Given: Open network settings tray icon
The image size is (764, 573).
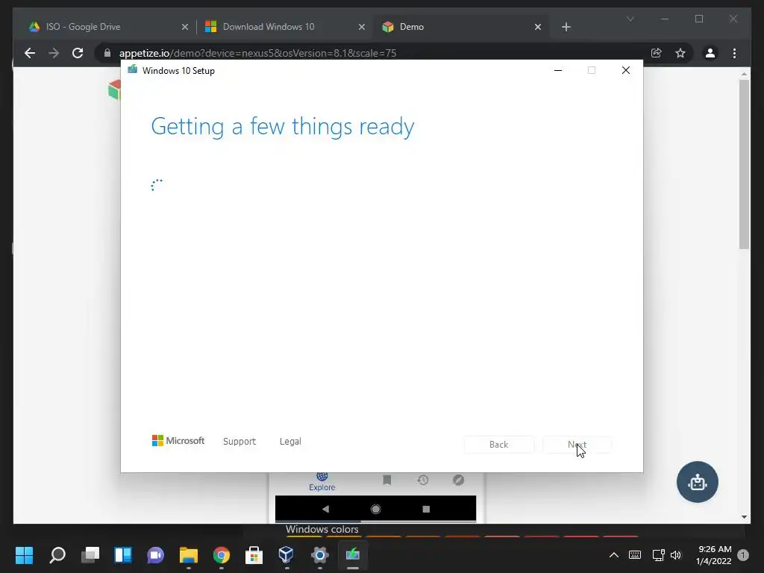Looking at the screenshot, I should [x=658, y=555].
